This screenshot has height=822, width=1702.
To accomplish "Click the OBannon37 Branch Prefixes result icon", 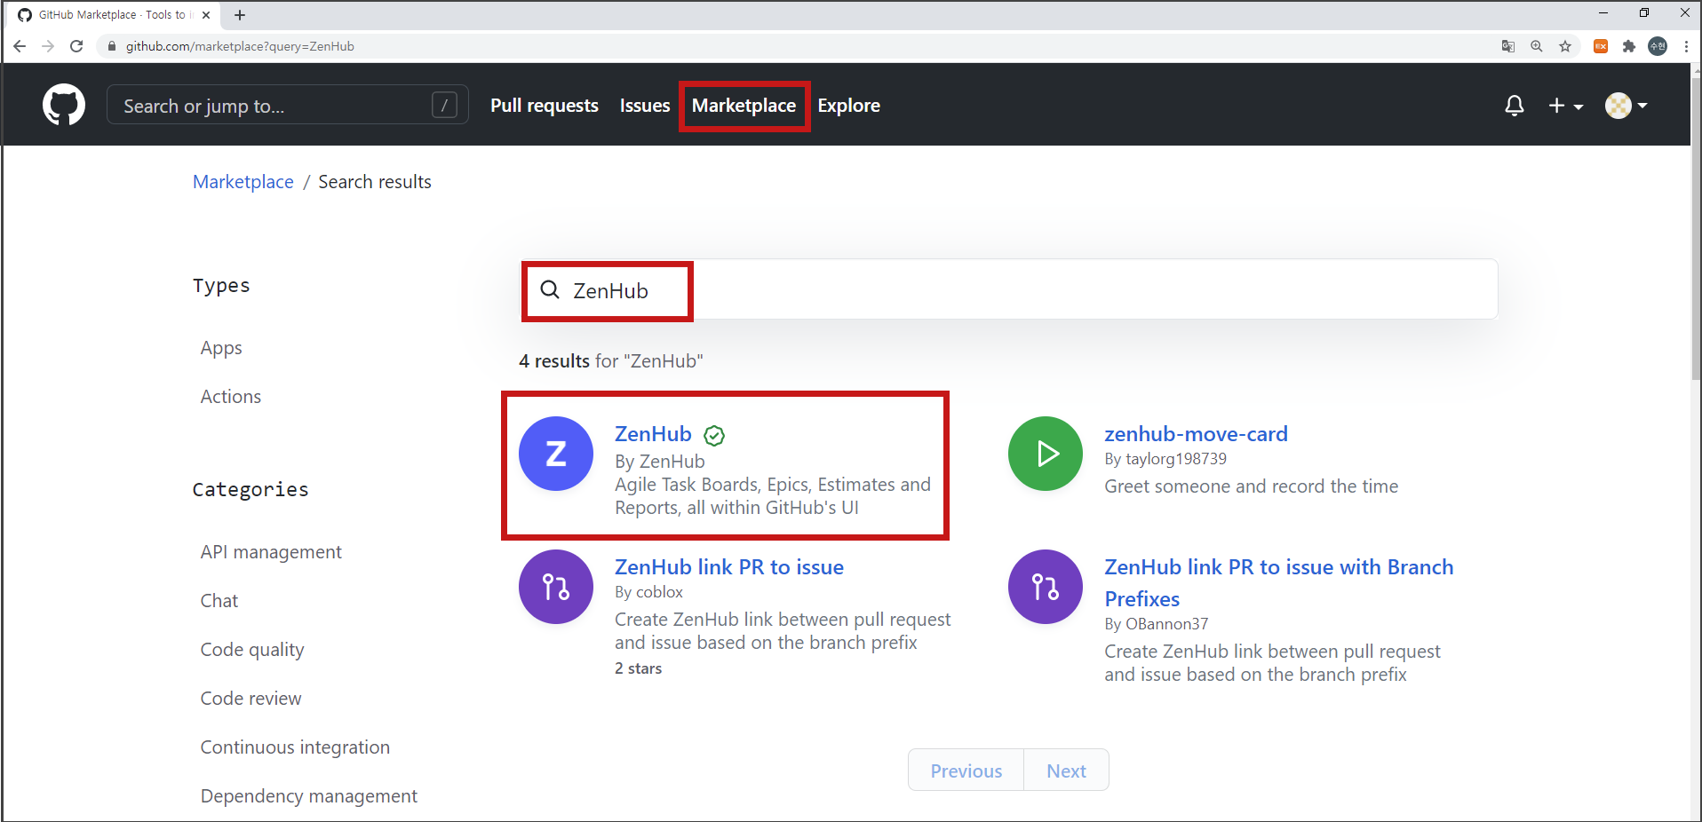I will pos(1046,587).
